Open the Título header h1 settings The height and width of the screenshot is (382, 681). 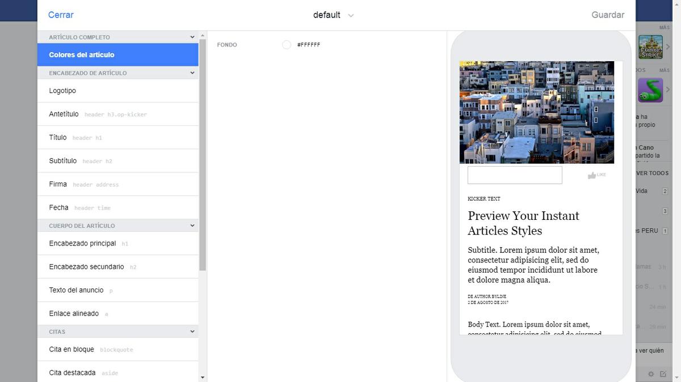[118, 138]
